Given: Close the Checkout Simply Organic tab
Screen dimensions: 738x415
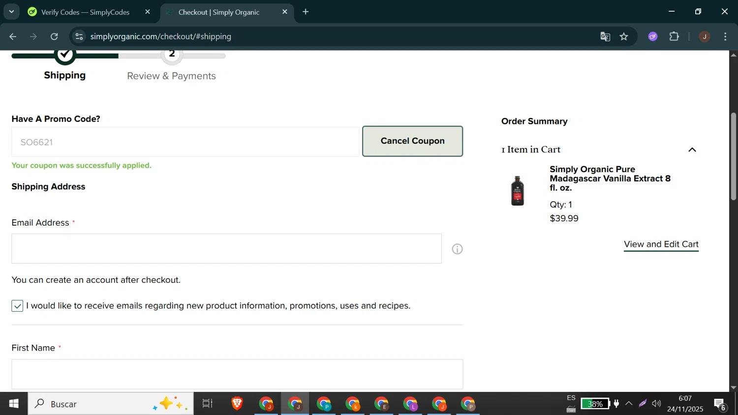Looking at the screenshot, I should (285, 12).
